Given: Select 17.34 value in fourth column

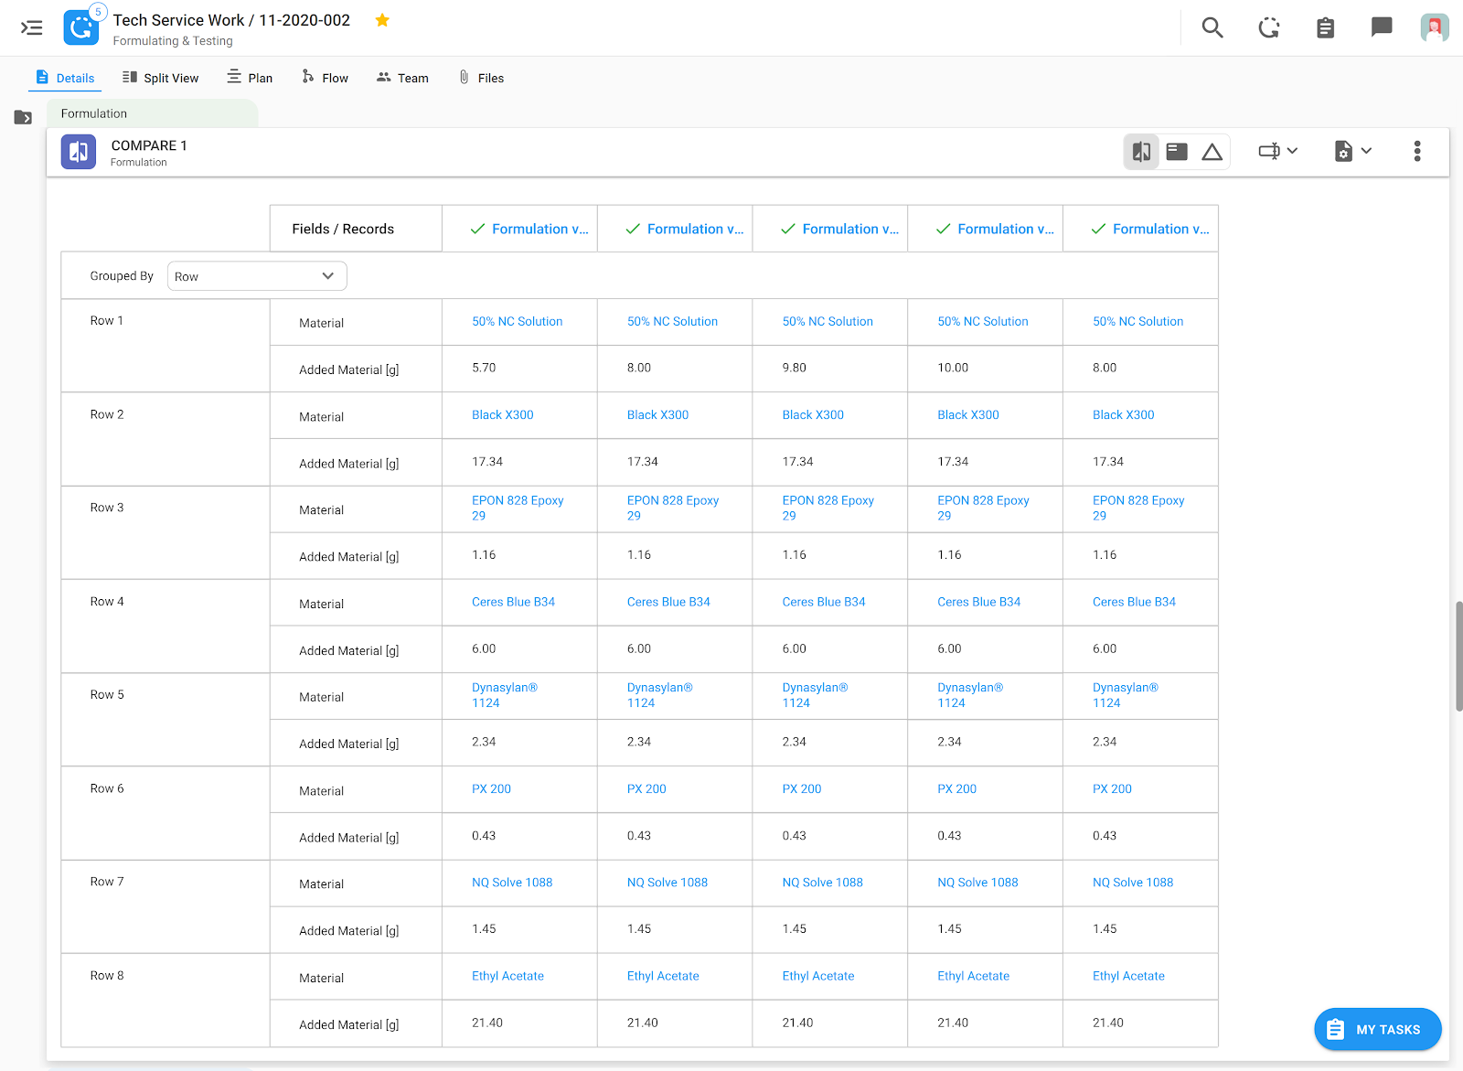Looking at the screenshot, I should coord(953,462).
